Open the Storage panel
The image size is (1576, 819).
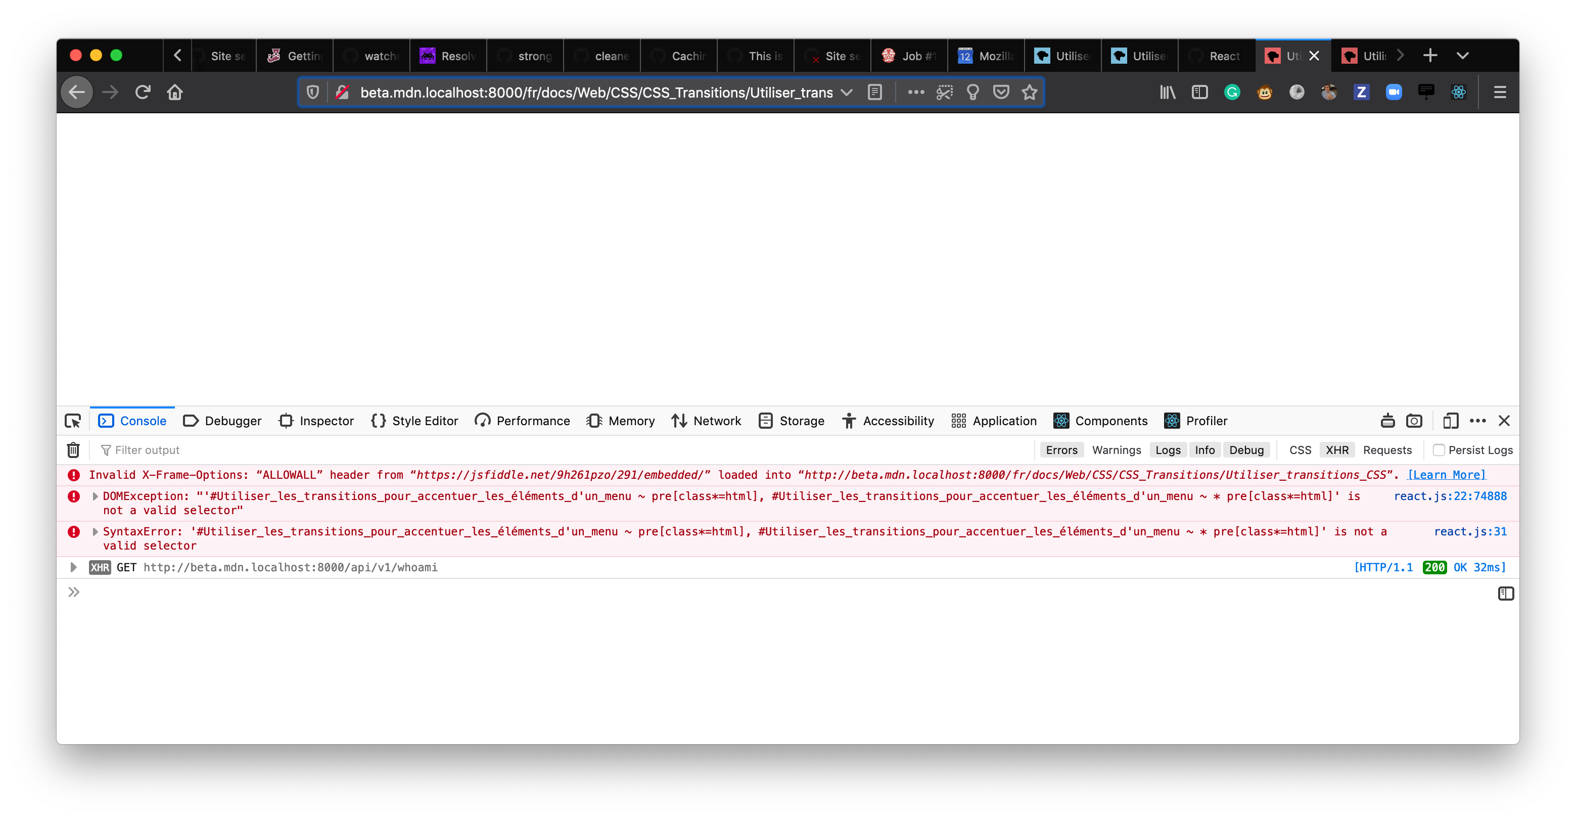click(x=791, y=421)
